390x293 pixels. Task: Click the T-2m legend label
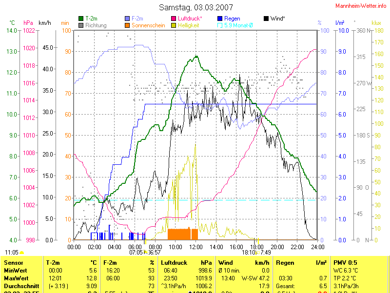[91, 19]
